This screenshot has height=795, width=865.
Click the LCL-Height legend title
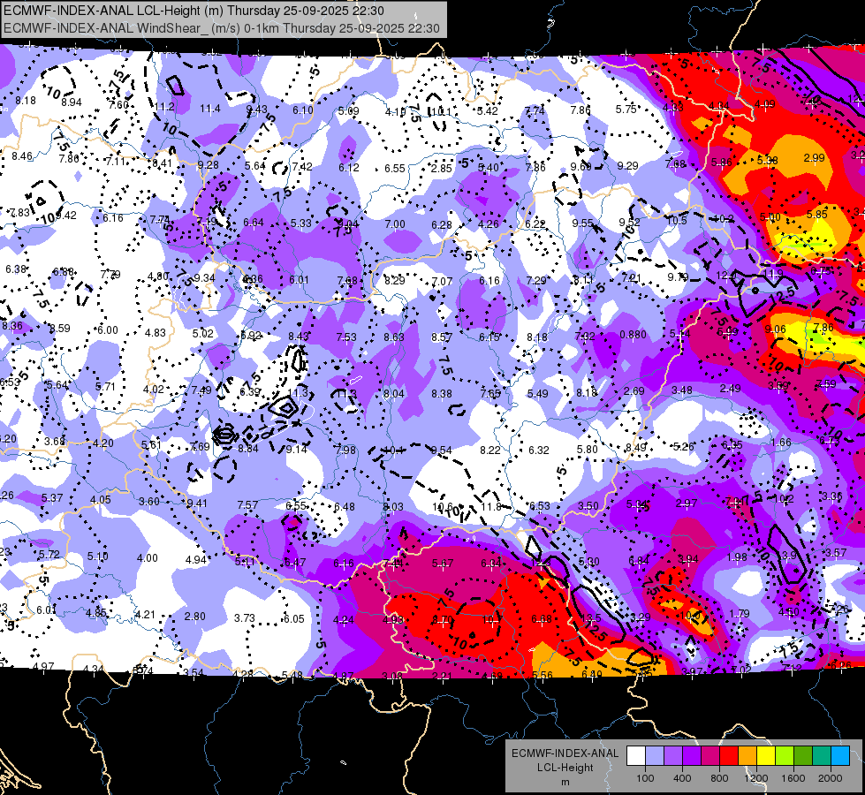tap(565, 768)
